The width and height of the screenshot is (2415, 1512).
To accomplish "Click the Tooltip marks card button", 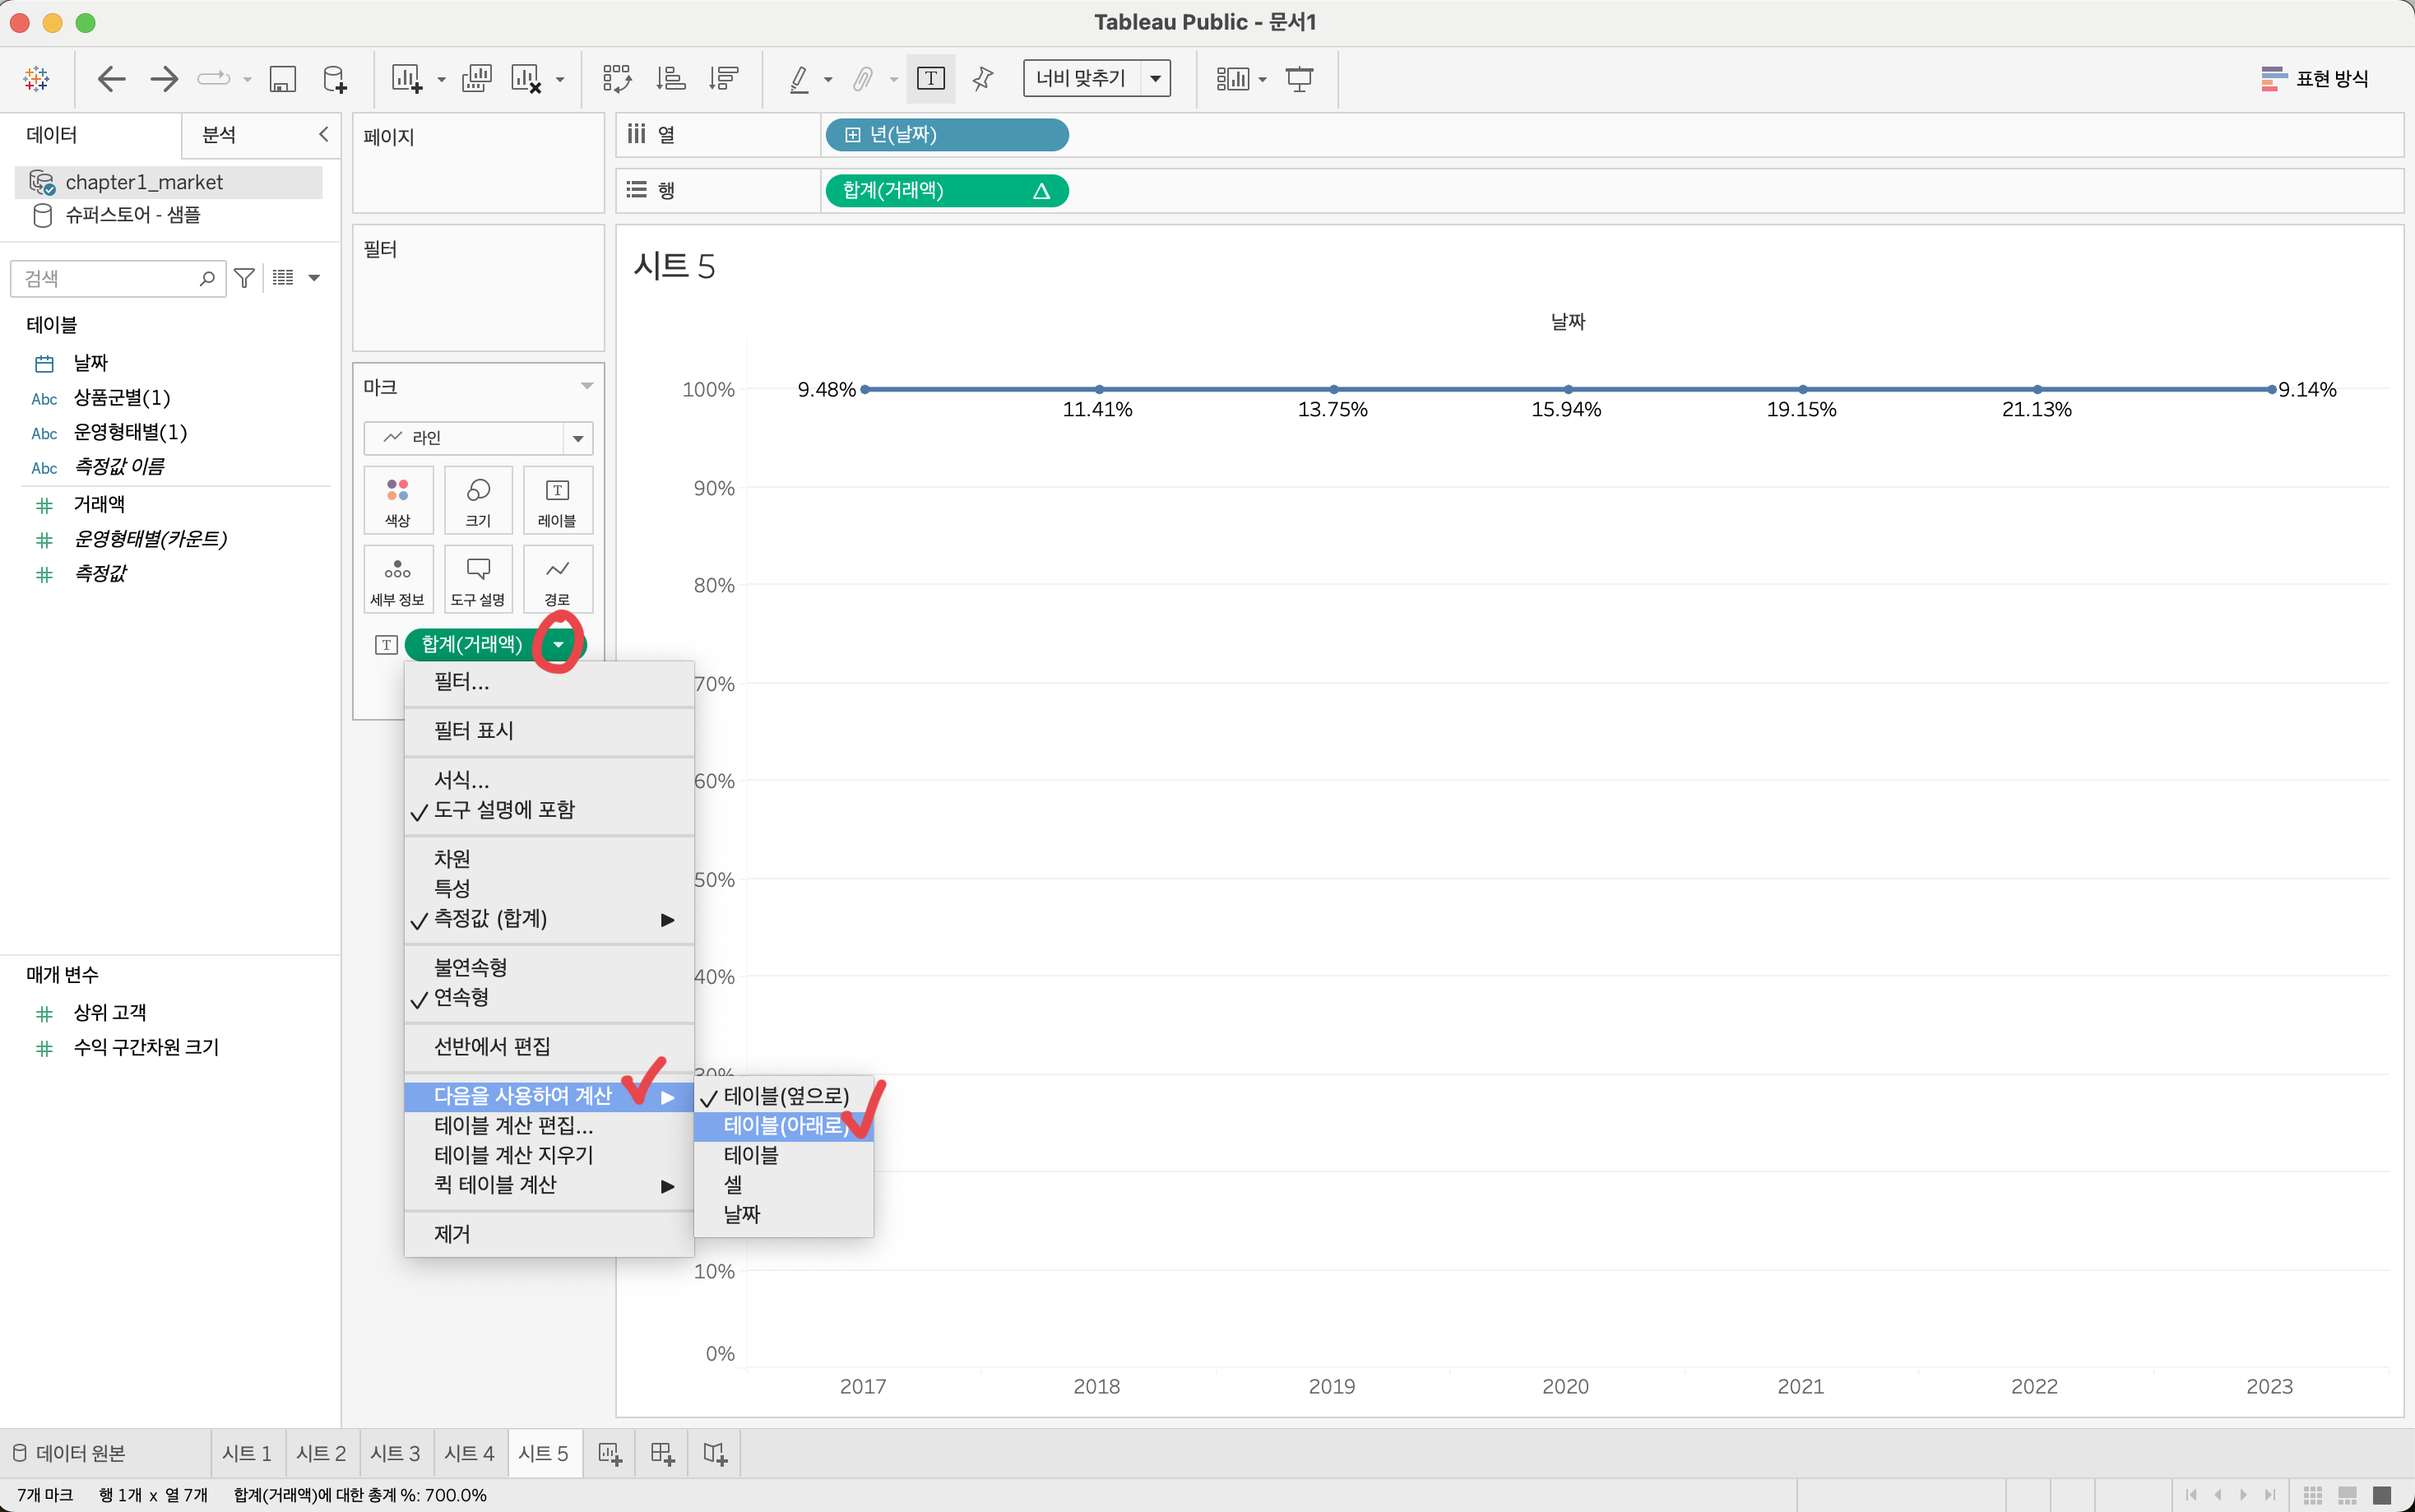I will (x=478, y=579).
